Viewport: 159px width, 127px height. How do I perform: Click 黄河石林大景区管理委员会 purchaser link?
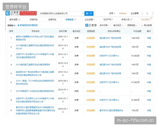pos(111,110)
